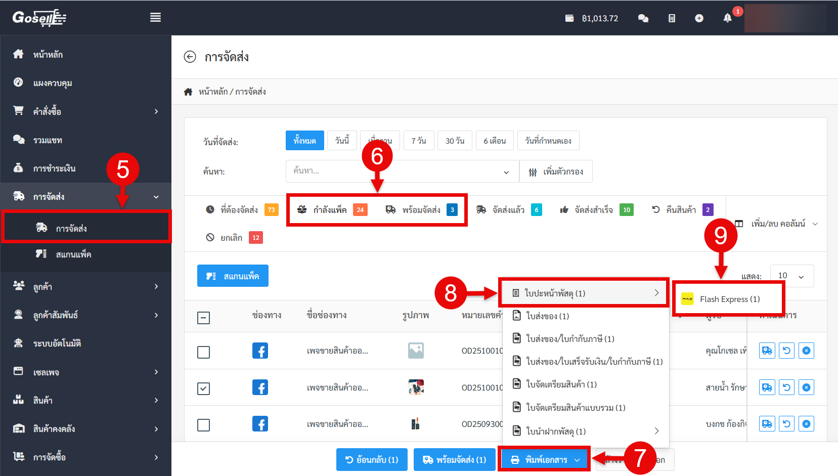Uncheck the second order row checkbox
The image size is (838, 476).
tap(203, 388)
